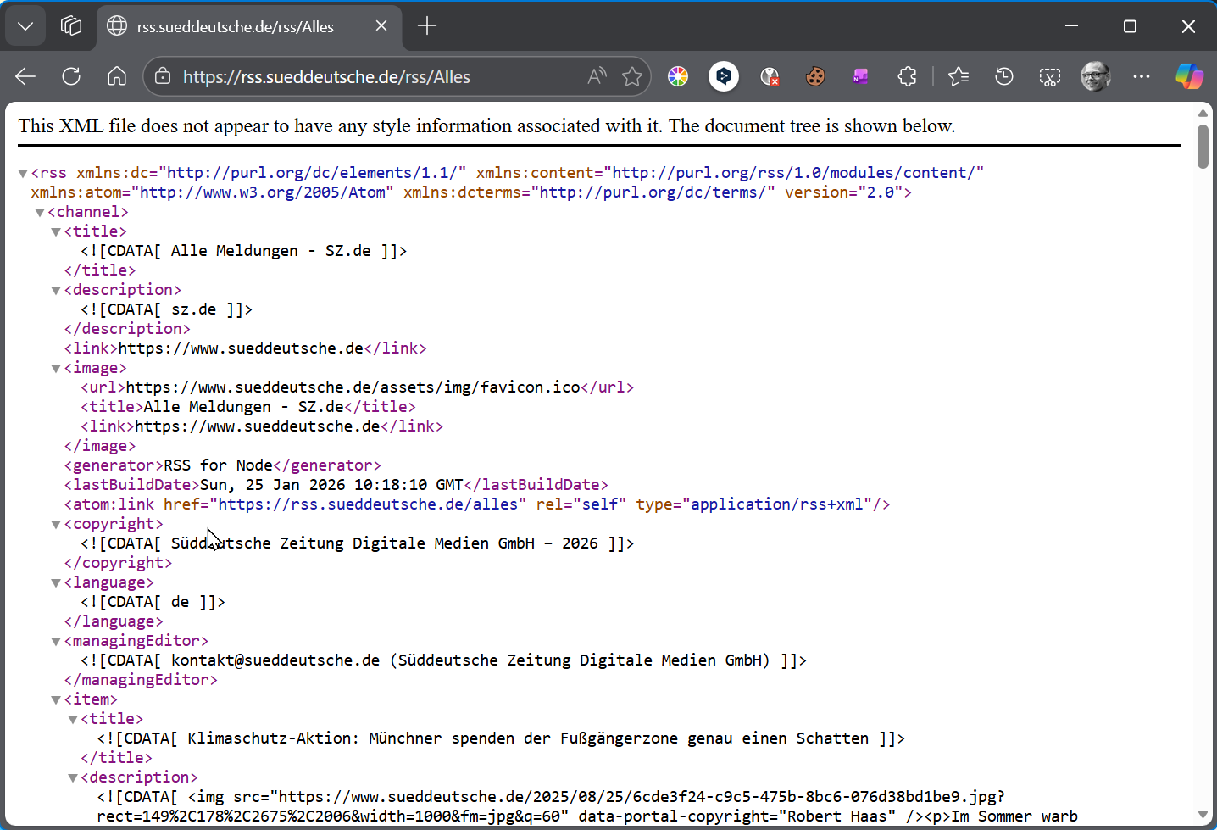Open browser History clock icon
The height and width of the screenshot is (830, 1217).
point(1003,76)
